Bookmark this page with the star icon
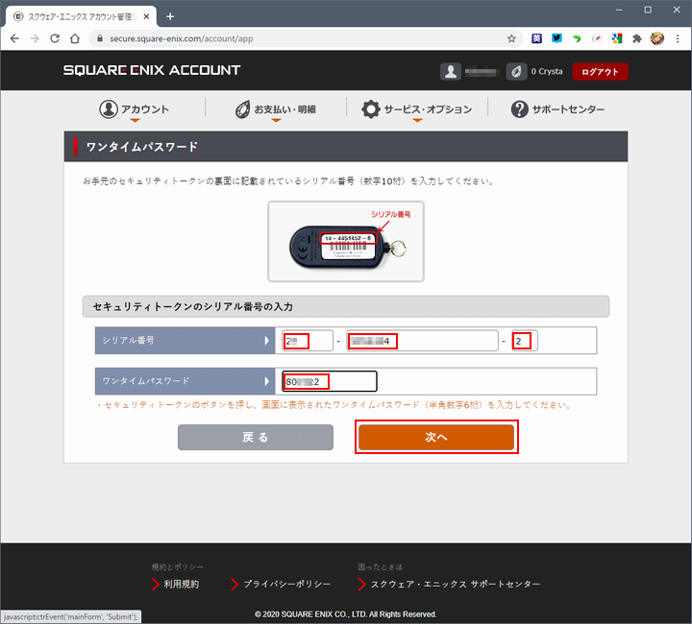The height and width of the screenshot is (624, 692). pyautogui.click(x=511, y=38)
